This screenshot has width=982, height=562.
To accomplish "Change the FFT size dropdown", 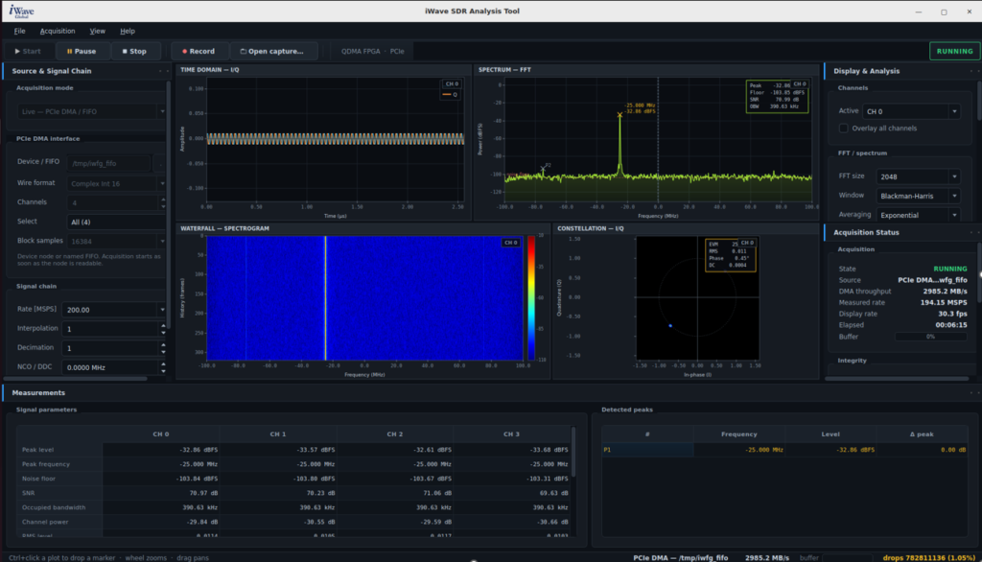I will [x=918, y=176].
